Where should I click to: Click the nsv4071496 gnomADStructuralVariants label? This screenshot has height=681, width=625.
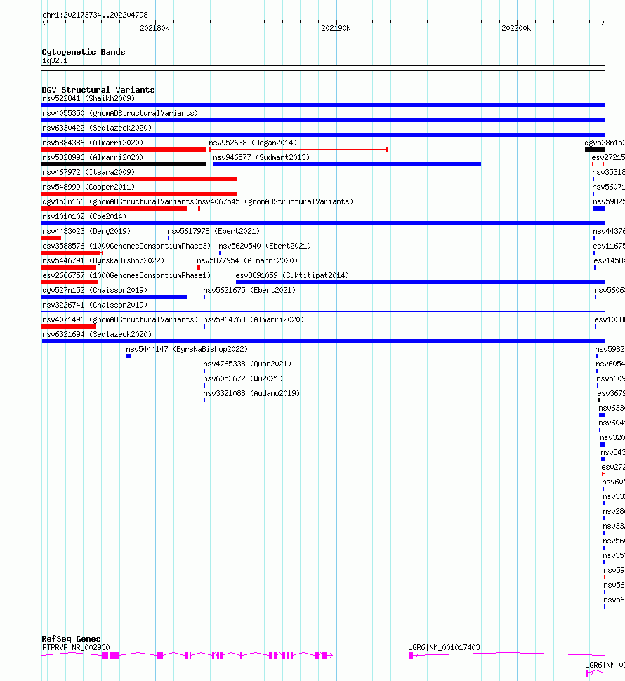[x=120, y=320]
